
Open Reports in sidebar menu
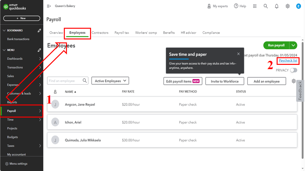(x=12, y=102)
